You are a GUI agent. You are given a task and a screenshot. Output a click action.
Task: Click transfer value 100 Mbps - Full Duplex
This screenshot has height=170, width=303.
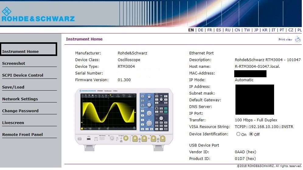256,120
